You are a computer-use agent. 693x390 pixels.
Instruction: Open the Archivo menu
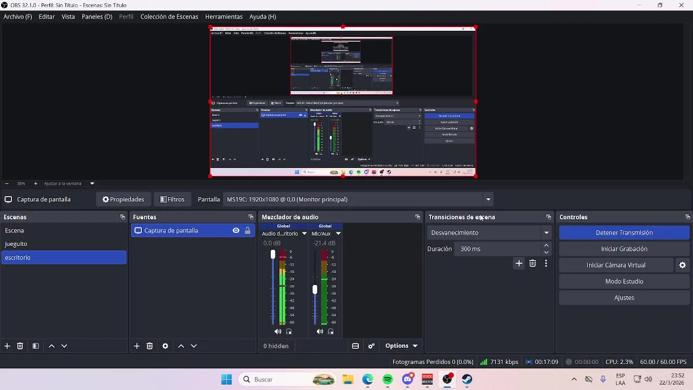pyautogui.click(x=18, y=17)
